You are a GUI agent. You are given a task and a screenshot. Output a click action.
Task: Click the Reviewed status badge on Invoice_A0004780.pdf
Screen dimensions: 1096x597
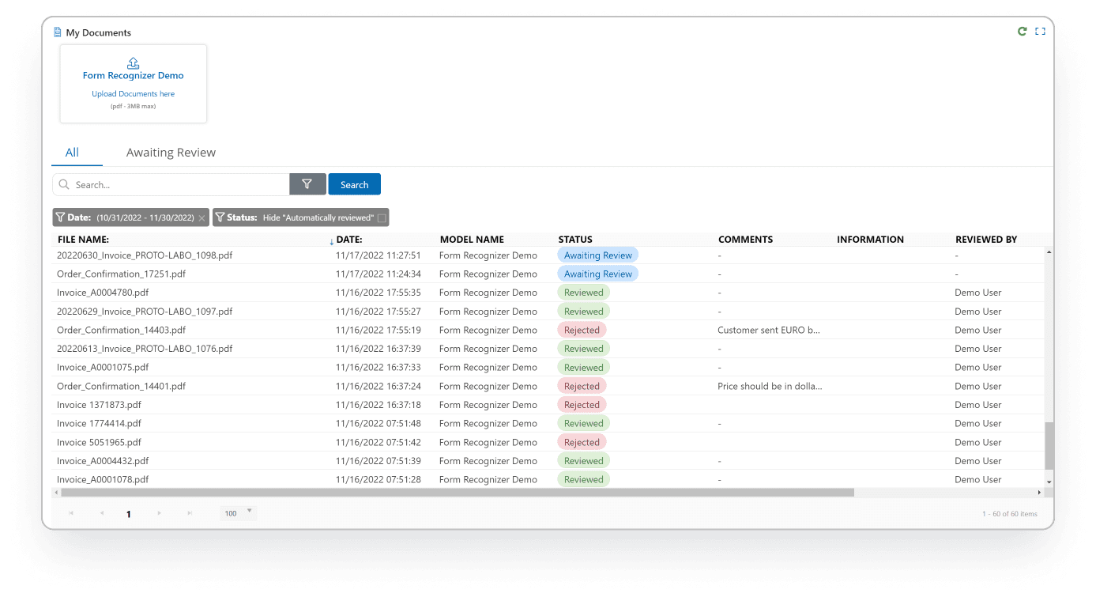[583, 292]
